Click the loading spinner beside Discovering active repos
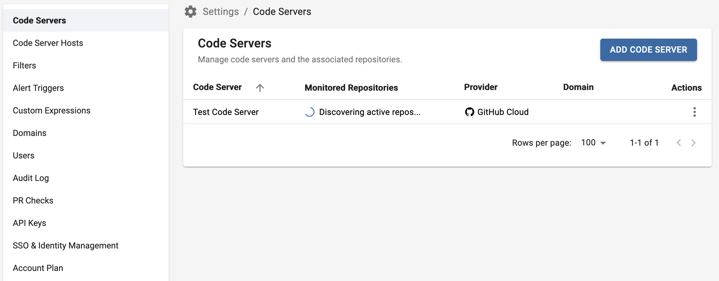 click(310, 112)
